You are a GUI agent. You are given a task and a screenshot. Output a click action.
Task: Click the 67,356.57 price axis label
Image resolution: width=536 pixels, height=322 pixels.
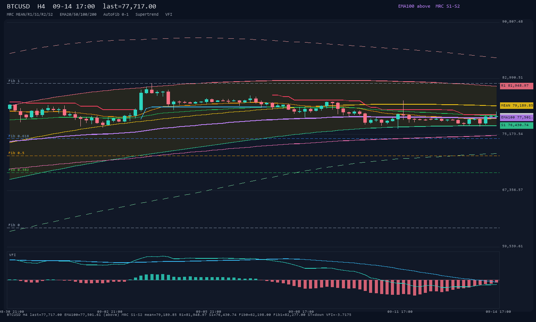(512, 190)
